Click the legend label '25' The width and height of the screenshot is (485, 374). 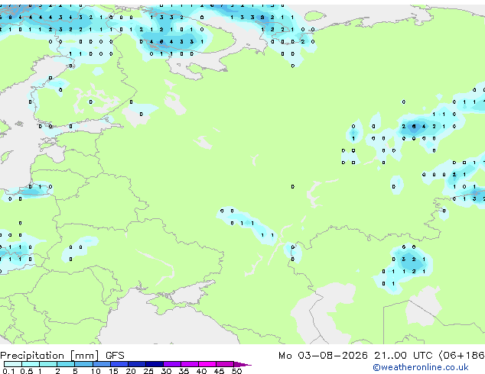(148, 371)
